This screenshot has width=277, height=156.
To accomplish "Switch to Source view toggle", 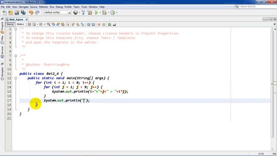I will point(10,24).
